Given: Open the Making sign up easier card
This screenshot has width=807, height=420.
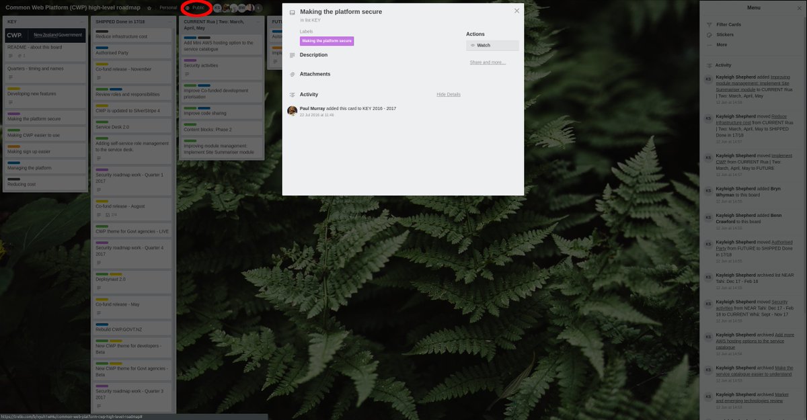Looking at the screenshot, I should click(x=45, y=151).
